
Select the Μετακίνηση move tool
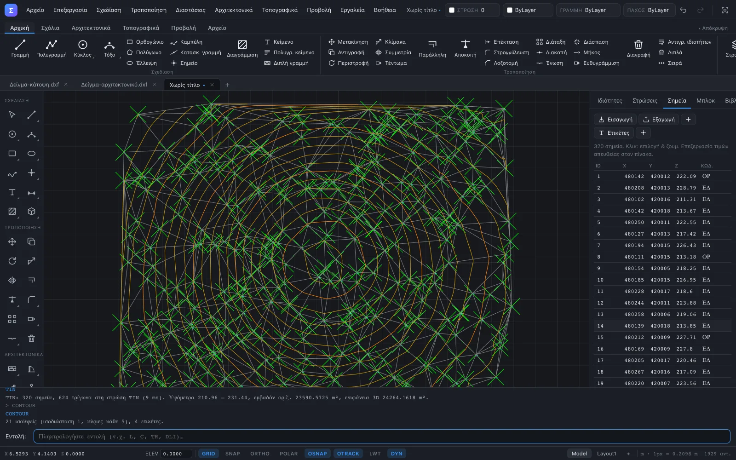pyautogui.click(x=348, y=42)
